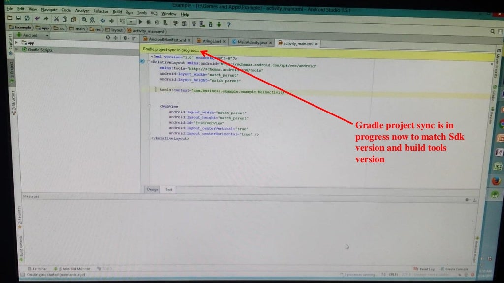Click the Open folder toolbar icon
The image size is (504, 283).
coord(10,18)
